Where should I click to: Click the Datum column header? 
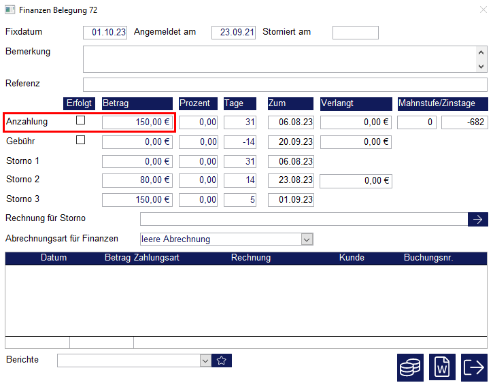point(54,258)
